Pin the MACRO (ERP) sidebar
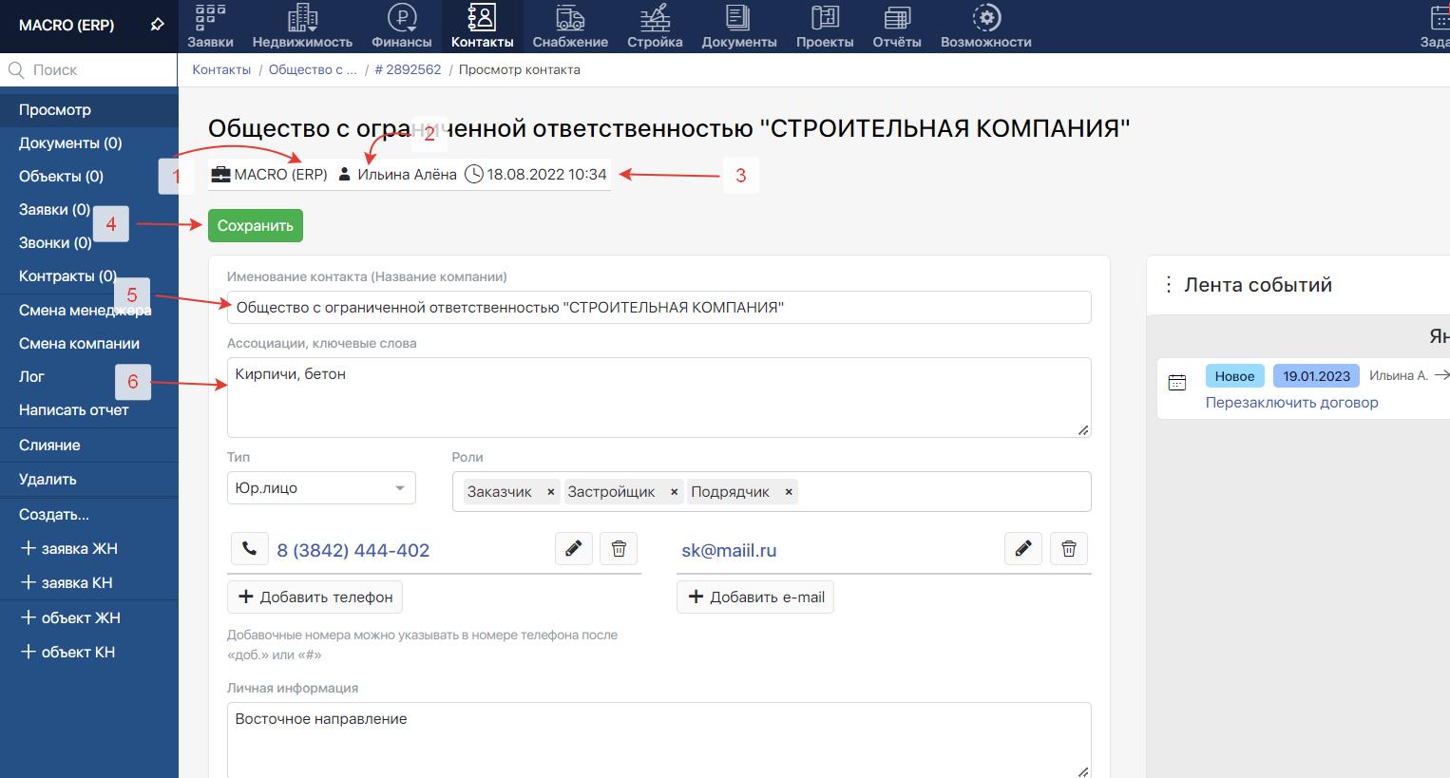 click(x=158, y=26)
